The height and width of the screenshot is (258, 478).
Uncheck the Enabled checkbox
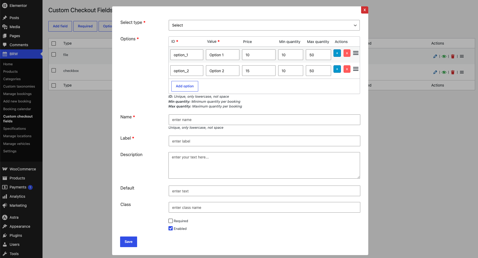(171, 228)
